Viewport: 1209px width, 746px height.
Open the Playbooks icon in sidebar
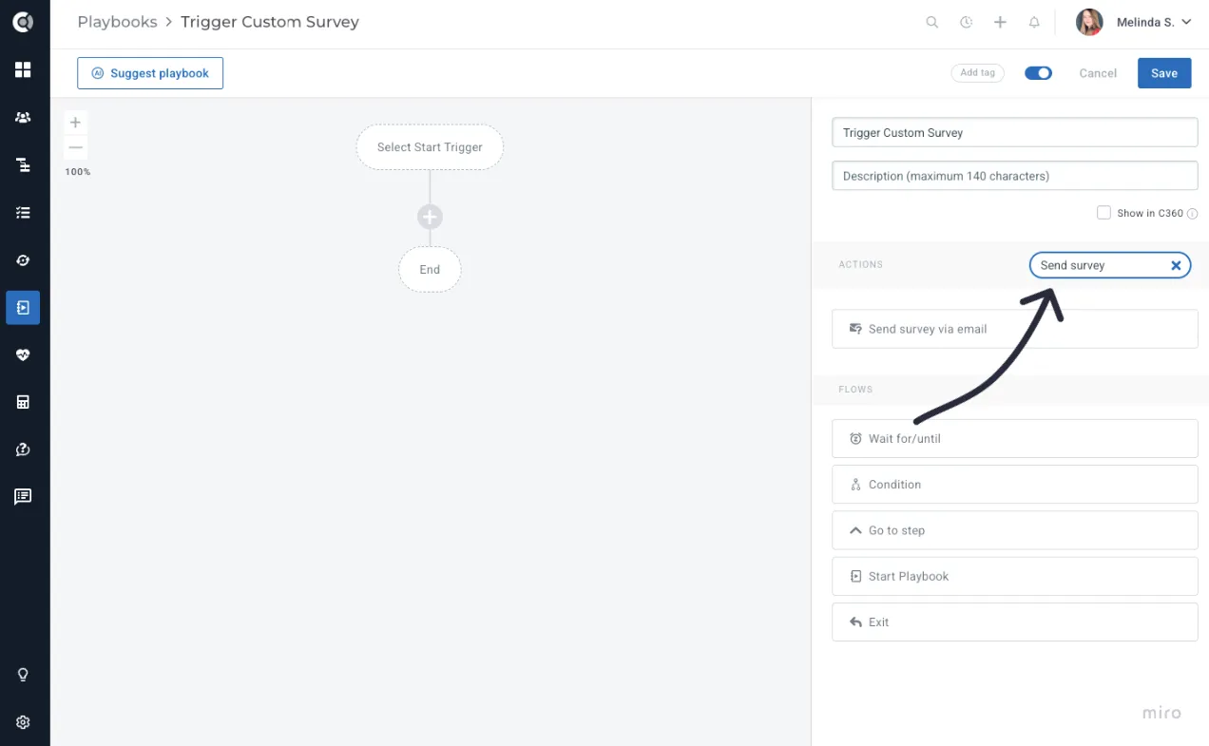23,307
